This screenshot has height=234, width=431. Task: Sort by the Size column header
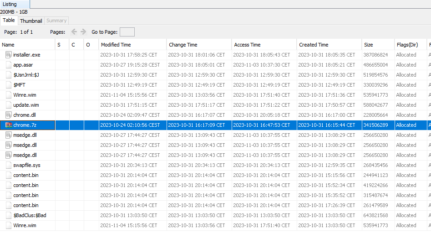click(x=368, y=45)
